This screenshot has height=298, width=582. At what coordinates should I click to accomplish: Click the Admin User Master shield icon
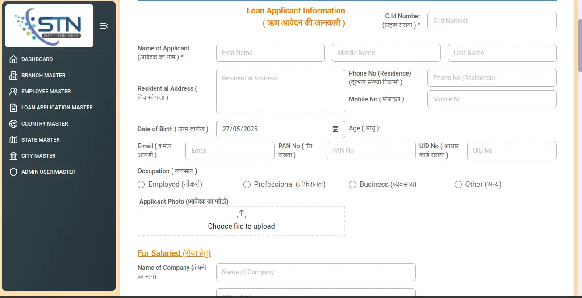13,172
